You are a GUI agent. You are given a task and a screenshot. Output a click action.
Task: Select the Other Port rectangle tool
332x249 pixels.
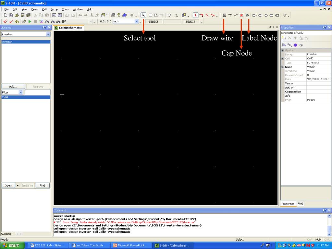click(272, 15)
